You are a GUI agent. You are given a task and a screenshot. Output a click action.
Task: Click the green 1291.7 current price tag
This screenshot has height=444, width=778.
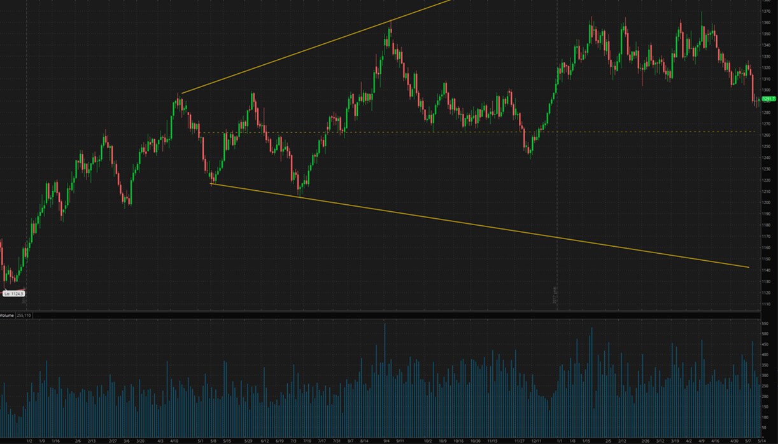pyautogui.click(x=768, y=99)
